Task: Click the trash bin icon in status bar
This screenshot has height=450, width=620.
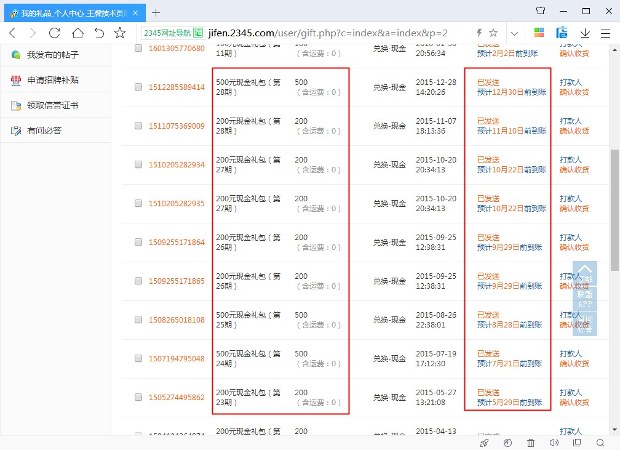Action: click(531, 443)
